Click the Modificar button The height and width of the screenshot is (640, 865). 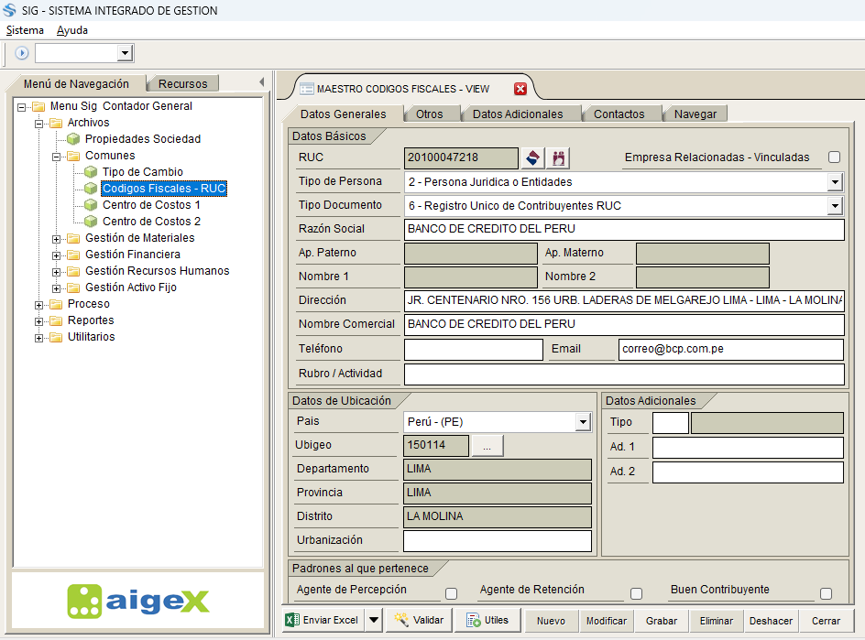pyautogui.click(x=607, y=621)
